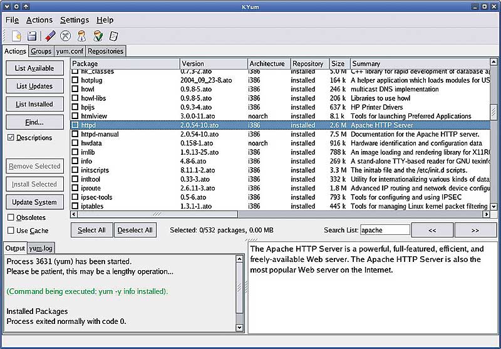This screenshot has width=501, height=349.
Task: Click the person icon without checkmark
Action: [x=82, y=36]
